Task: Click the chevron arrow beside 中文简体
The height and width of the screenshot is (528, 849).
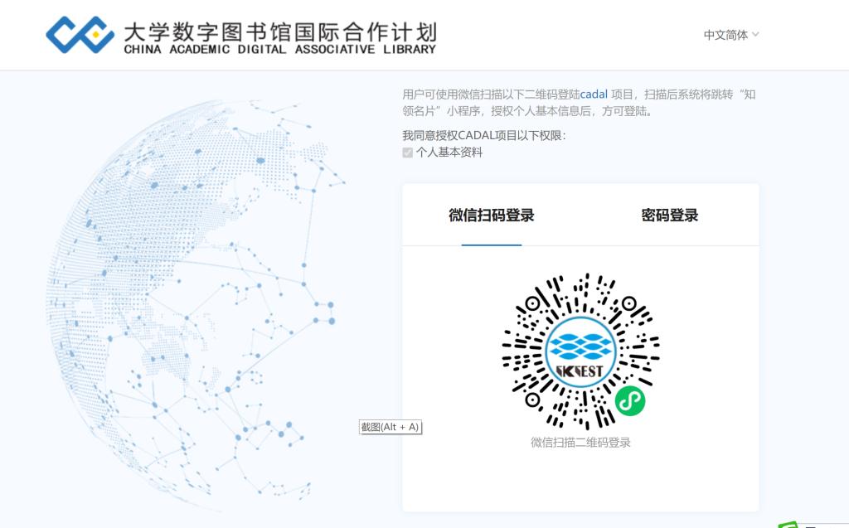Action: [x=755, y=35]
